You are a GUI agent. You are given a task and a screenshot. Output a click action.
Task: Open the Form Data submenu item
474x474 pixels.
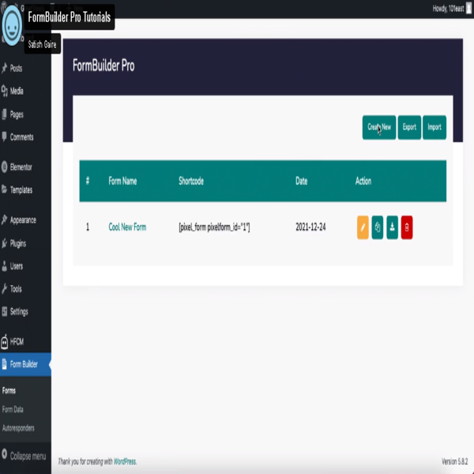(13, 409)
